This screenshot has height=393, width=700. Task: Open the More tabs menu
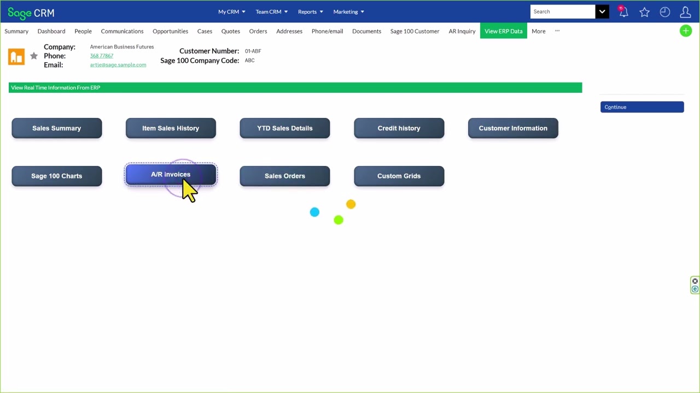click(x=539, y=31)
